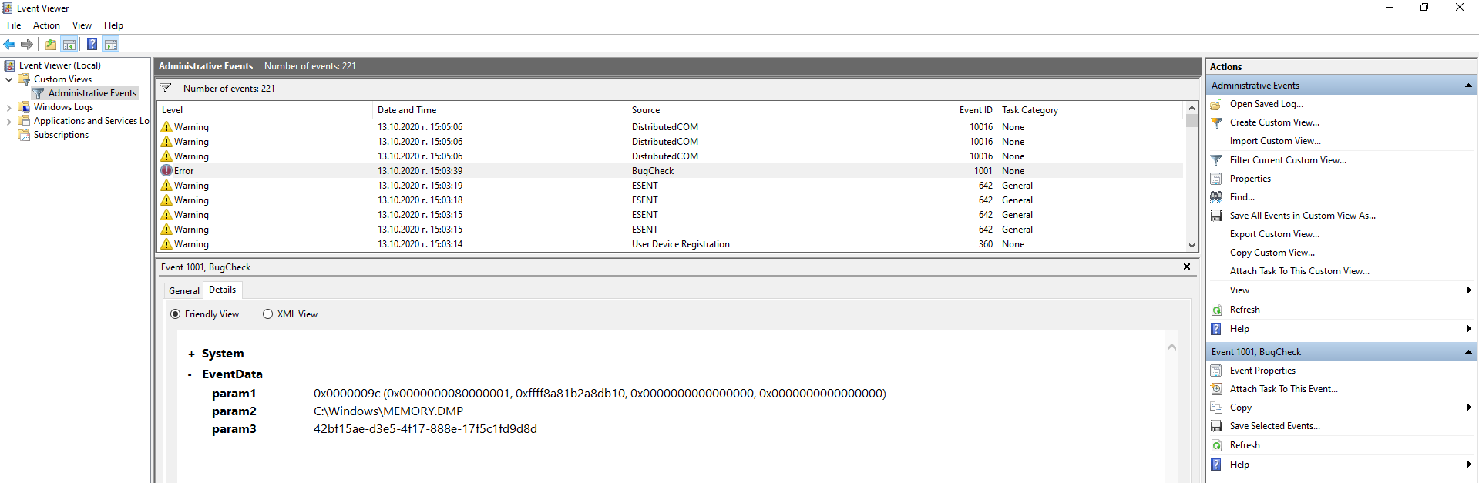The height and width of the screenshot is (483, 1479).
Task: Collapse the EventData section in details
Action: click(190, 375)
